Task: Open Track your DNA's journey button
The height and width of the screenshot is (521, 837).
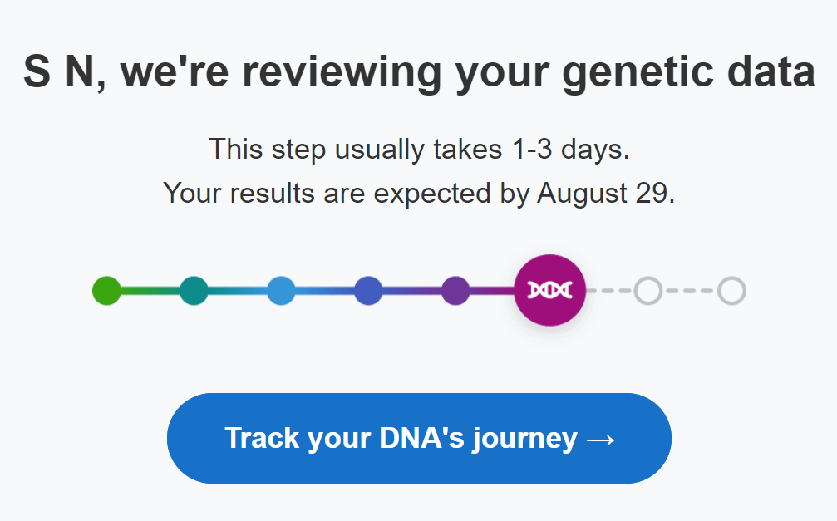Action: pos(419,438)
